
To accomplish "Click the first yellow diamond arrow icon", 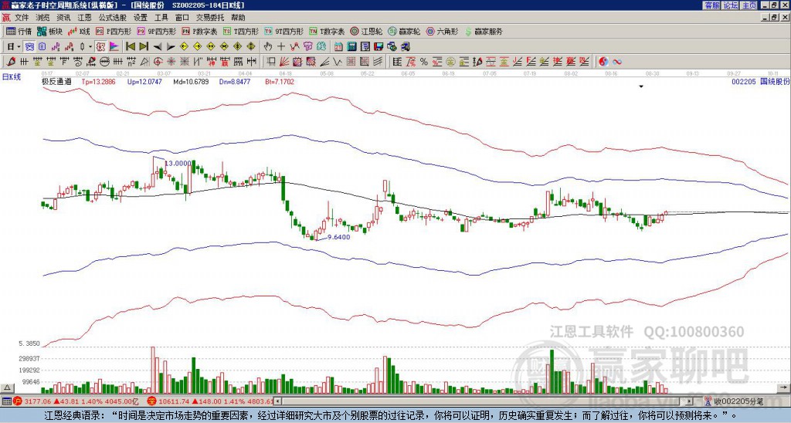I will (184, 47).
